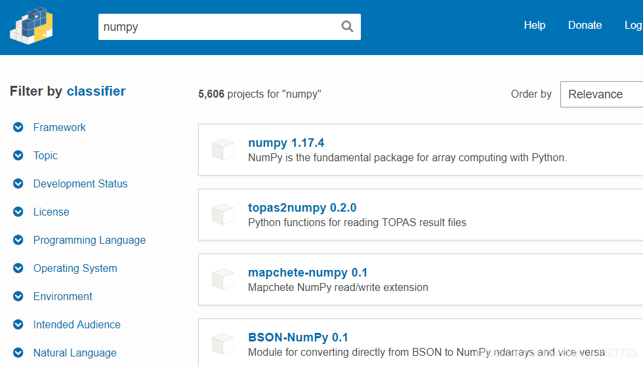
Task: Click the Natural Language filter label
Action: coord(75,353)
